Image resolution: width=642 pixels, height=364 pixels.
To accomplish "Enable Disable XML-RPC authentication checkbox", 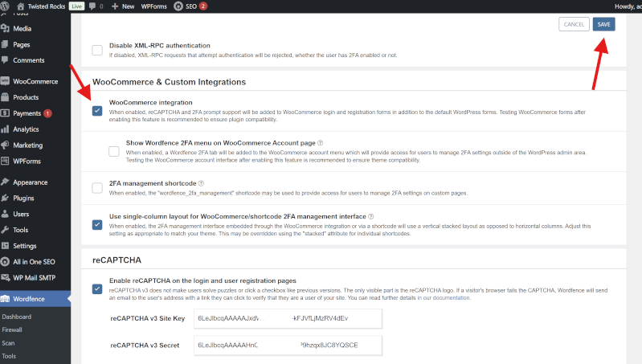I will point(97,50).
